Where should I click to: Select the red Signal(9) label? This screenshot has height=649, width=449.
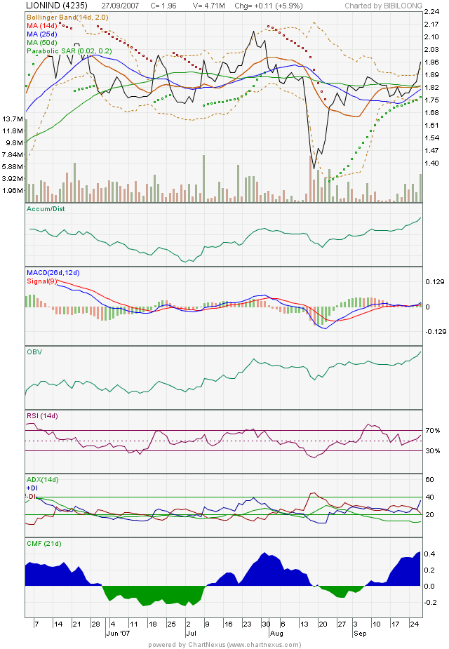click(42, 281)
